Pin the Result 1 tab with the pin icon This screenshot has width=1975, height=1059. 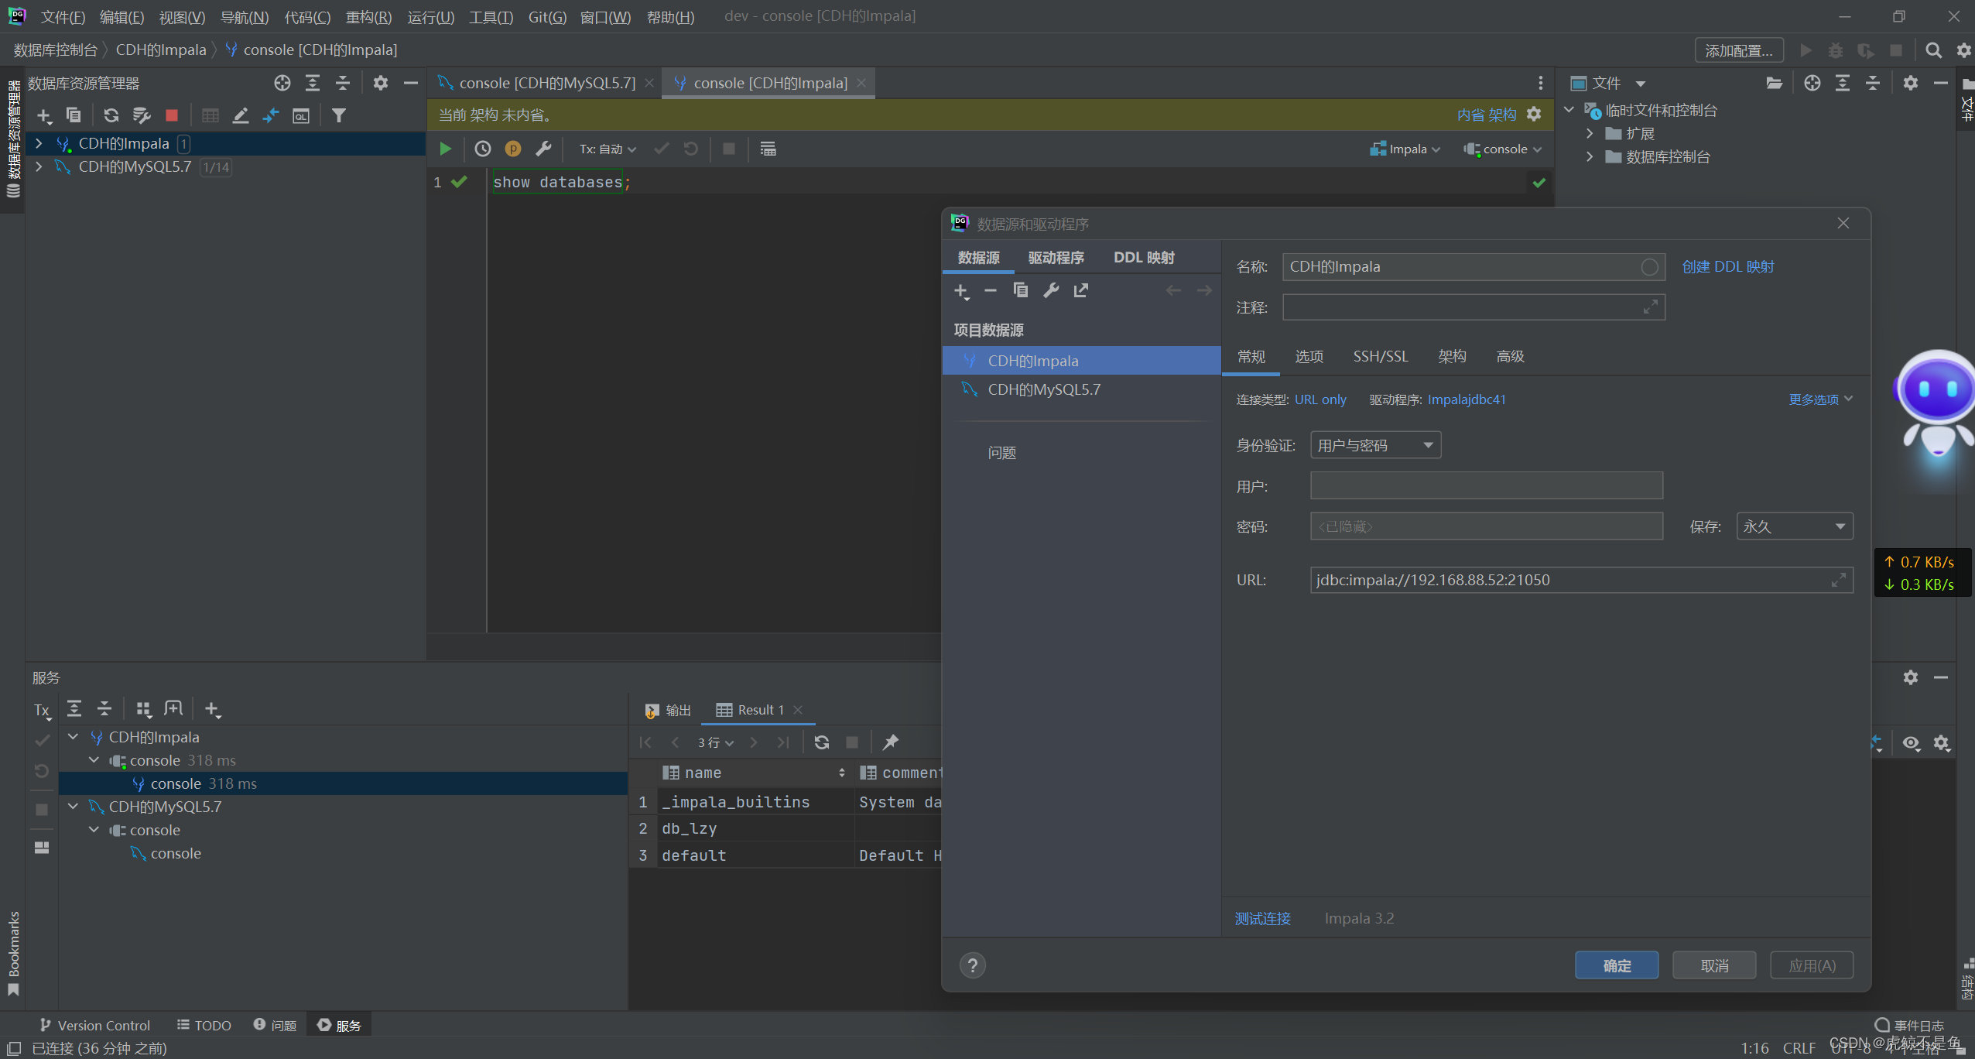(x=891, y=742)
